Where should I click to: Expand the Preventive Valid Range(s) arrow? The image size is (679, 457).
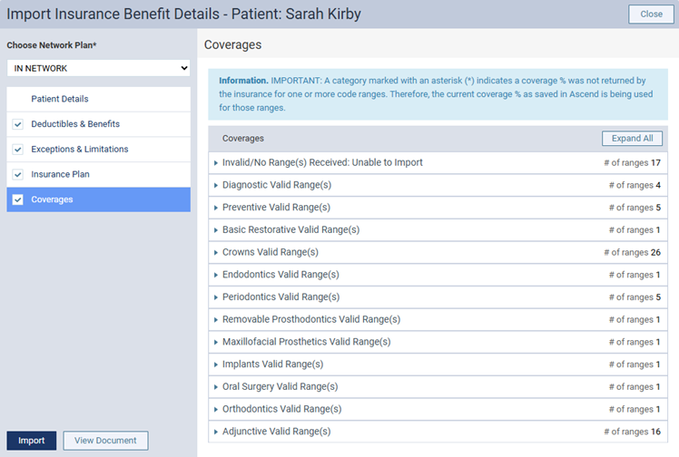pos(215,208)
